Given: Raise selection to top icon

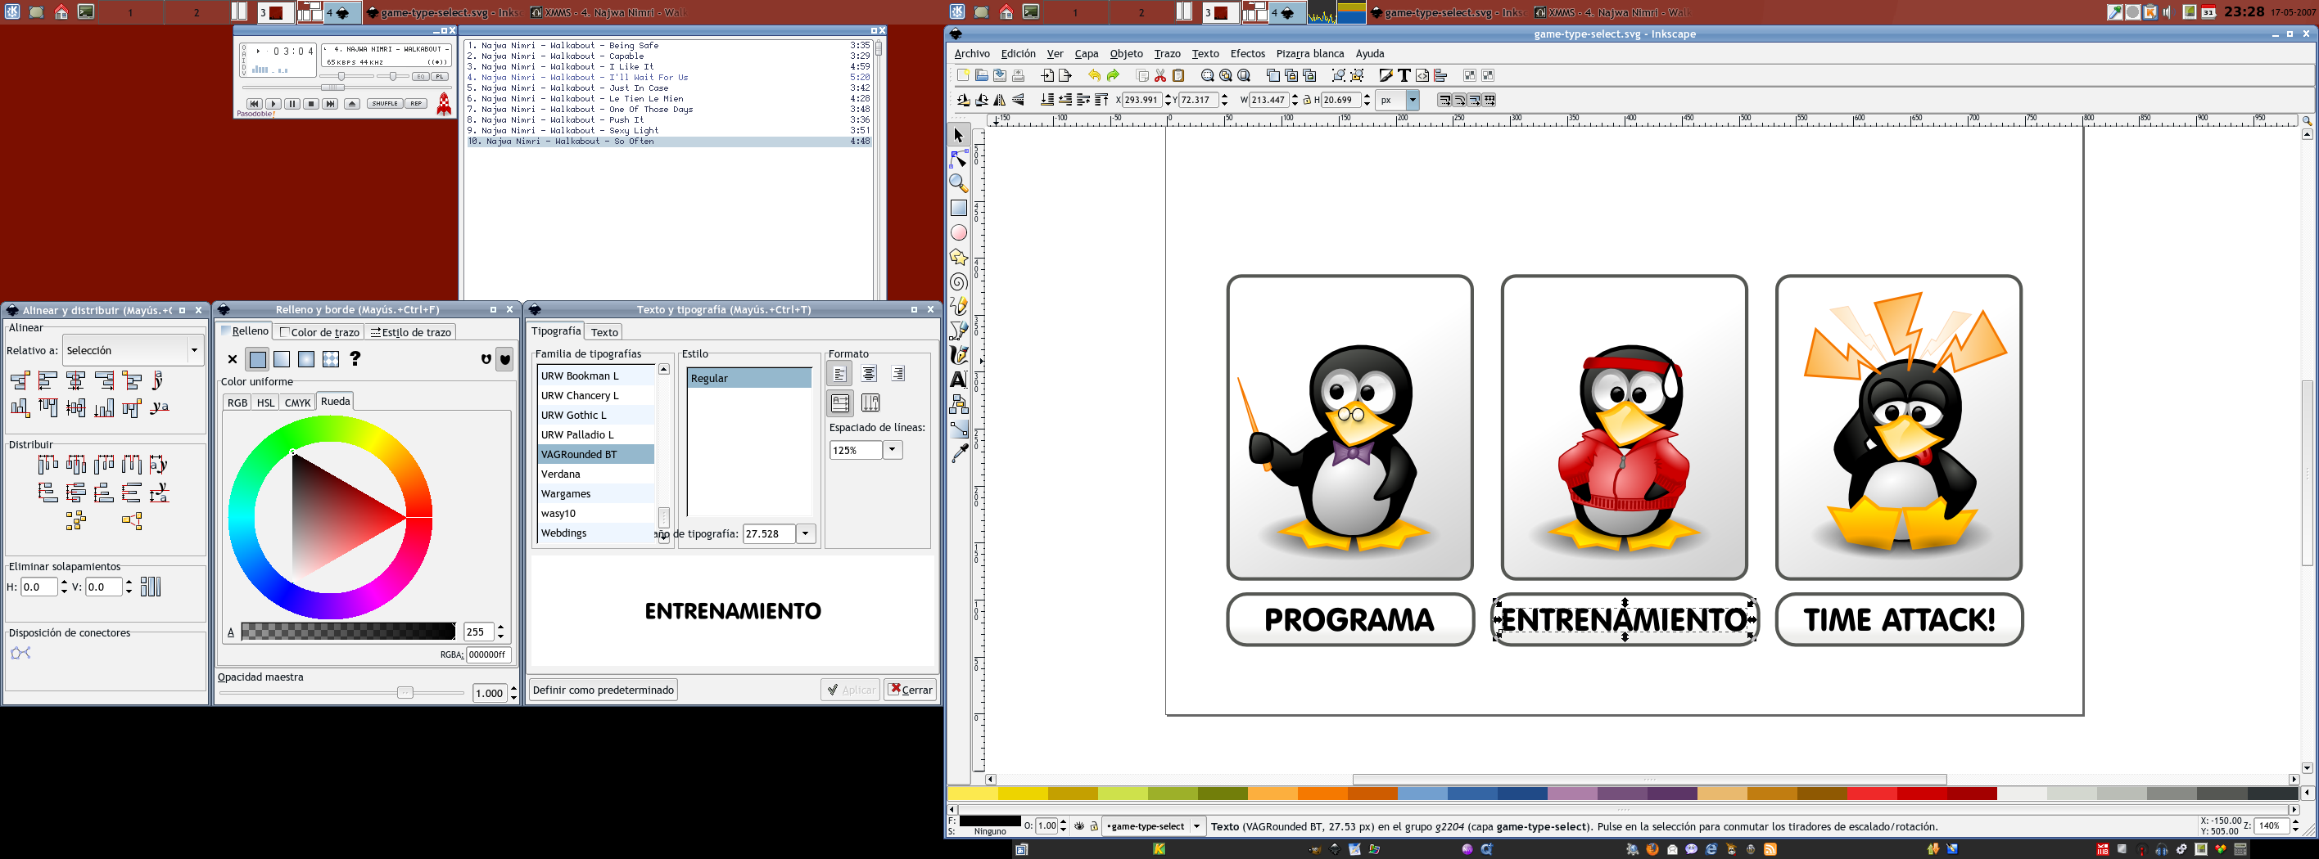Looking at the screenshot, I should point(1102,100).
